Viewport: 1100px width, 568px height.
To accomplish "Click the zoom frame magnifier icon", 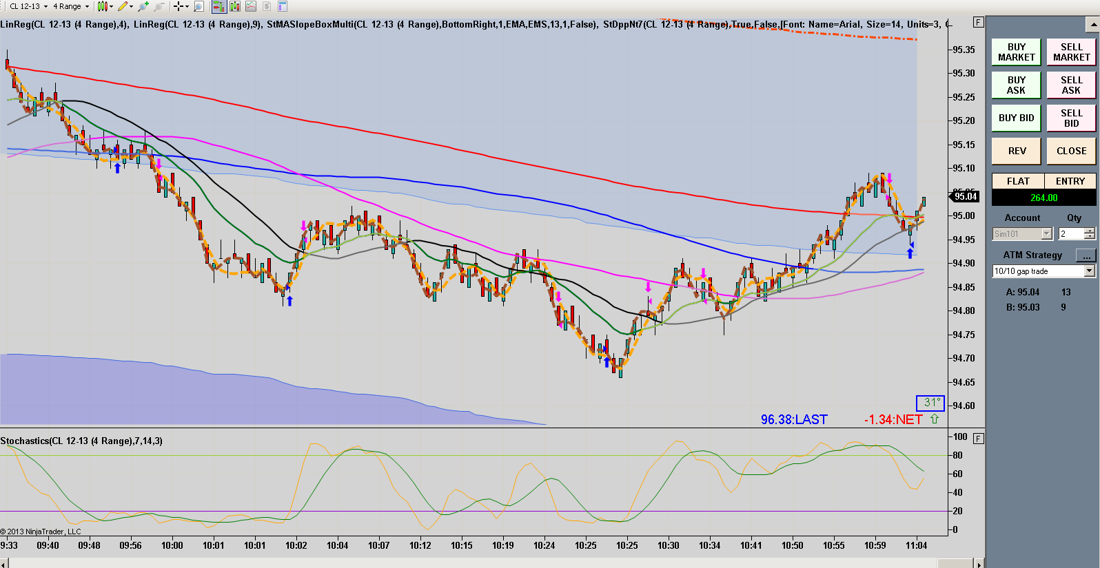I will 198,6.
